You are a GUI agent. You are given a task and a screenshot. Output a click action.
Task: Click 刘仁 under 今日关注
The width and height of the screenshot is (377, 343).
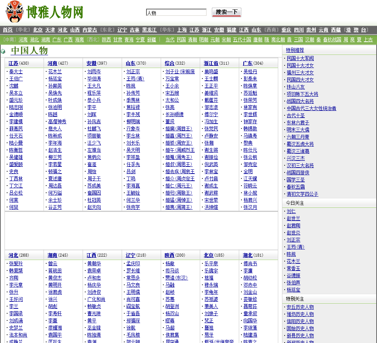click(291, 212)
